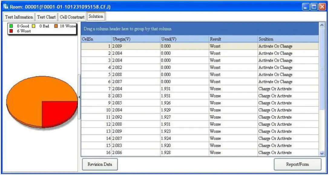The width and height of the screenshot is (329, 175).
Task: Click the group-by column drop area
Action: tap(200, 29)
